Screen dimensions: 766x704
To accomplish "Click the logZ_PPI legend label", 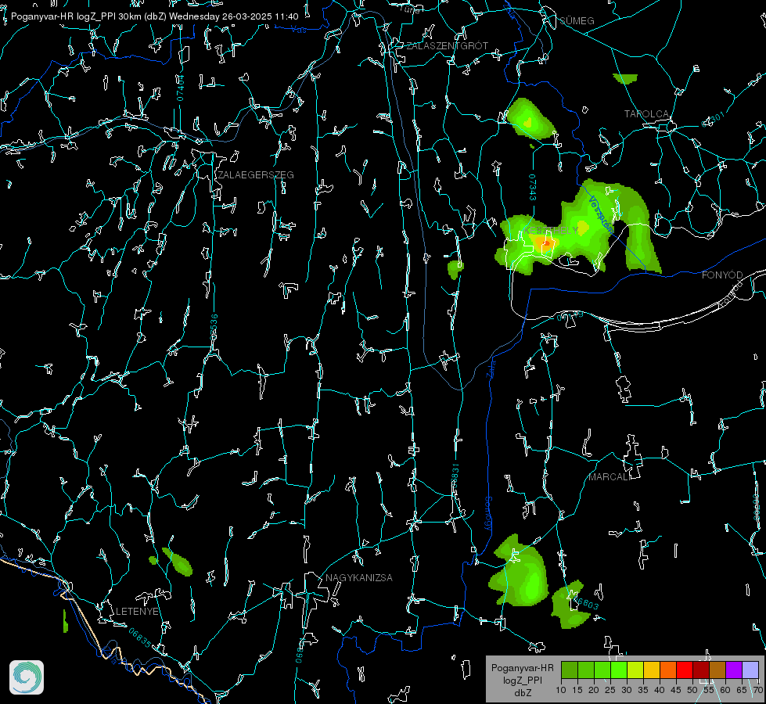I will click(522, 681).
